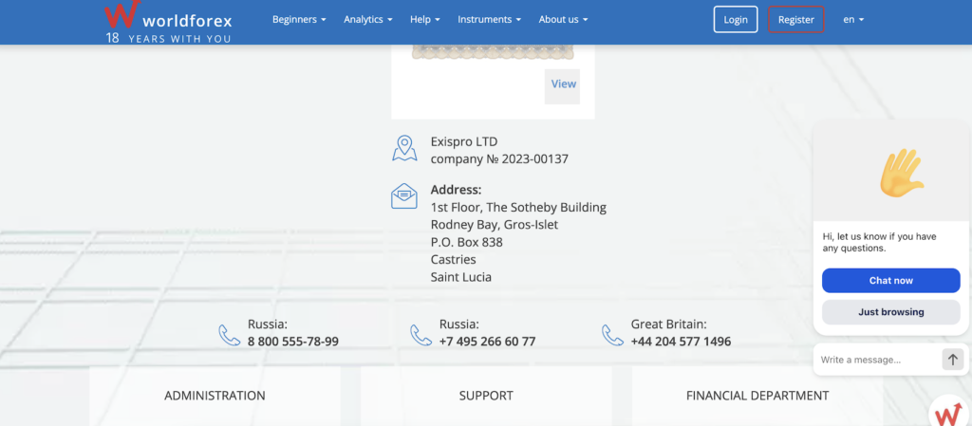Dismiss chat prompt with Just browsing

(890, 312)
